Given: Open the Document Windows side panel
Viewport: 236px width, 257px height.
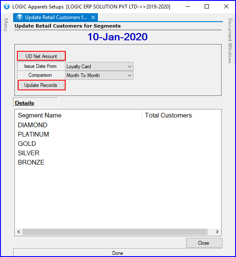Looking at the screenshot, I should (230, 41).
